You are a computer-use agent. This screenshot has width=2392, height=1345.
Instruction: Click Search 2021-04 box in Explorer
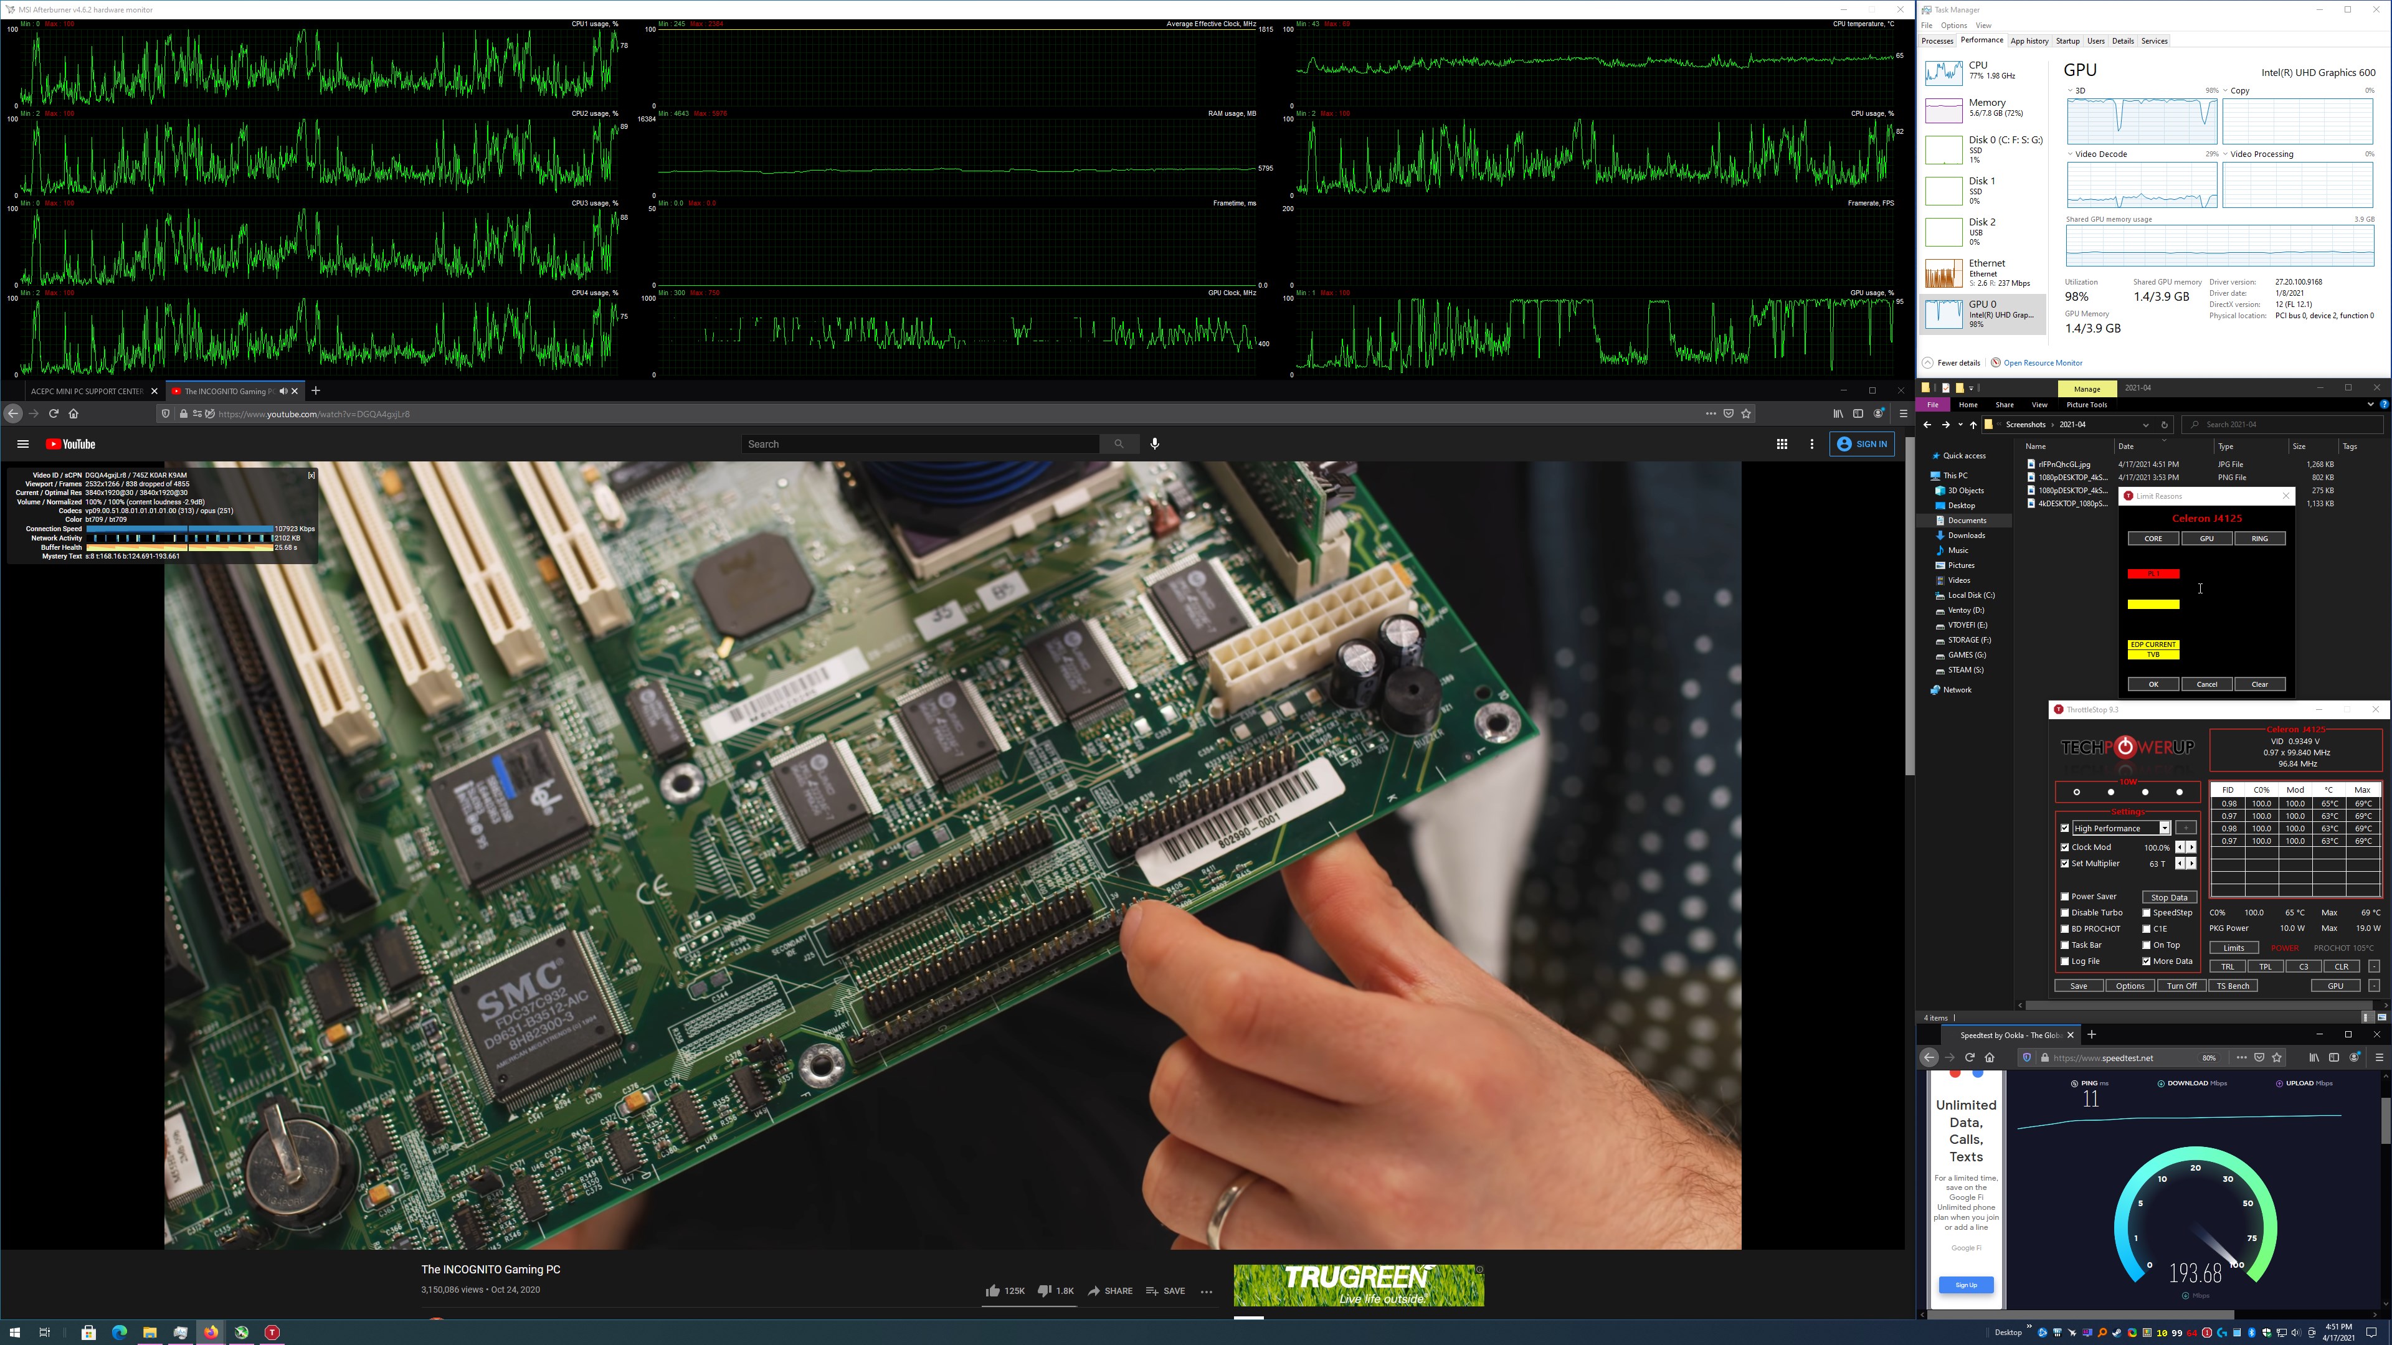point(2284,425)
